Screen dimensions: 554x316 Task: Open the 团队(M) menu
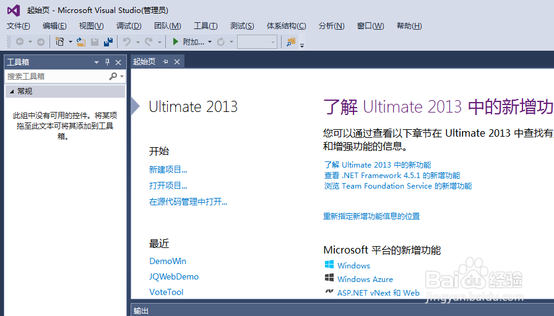coord(168,26)
